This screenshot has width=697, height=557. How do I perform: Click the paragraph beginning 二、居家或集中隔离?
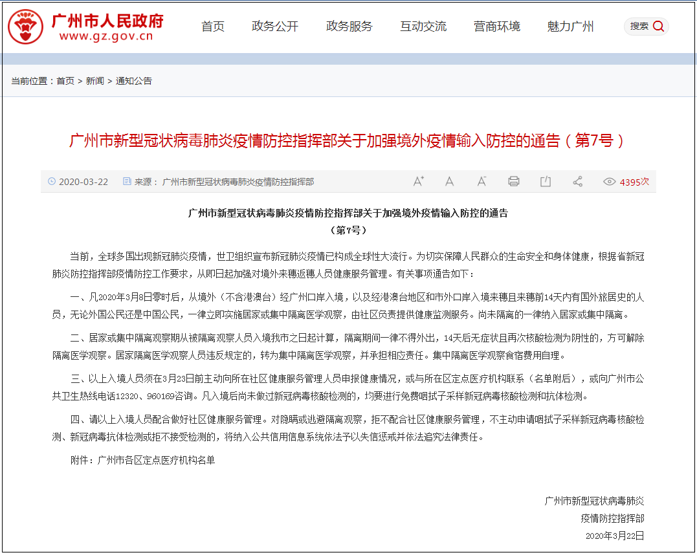coord(348,347)
